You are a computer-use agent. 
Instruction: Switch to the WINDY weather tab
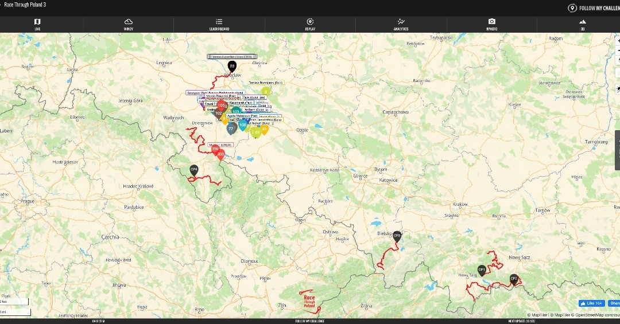coord(128,24)
